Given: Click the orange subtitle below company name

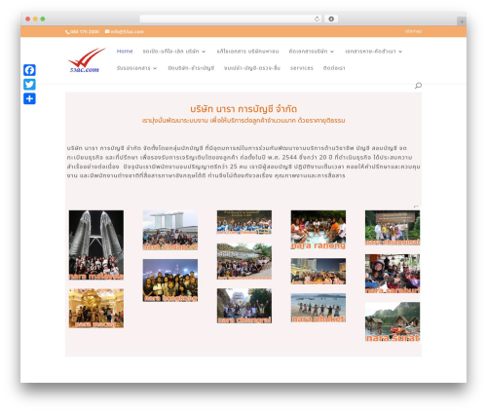Looking at the screenshot, I should (243, 121).
